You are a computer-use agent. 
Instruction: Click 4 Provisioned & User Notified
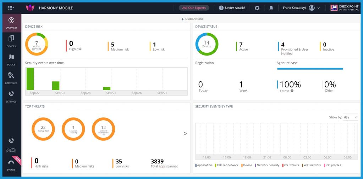point(293,48)
